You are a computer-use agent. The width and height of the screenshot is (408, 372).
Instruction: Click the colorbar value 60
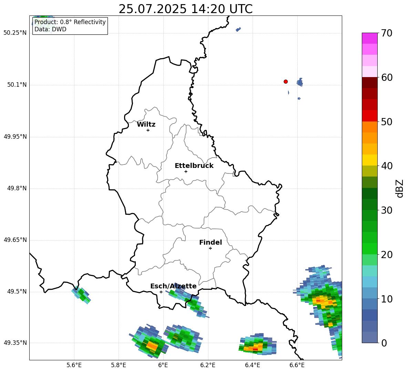tap(387, 77)
